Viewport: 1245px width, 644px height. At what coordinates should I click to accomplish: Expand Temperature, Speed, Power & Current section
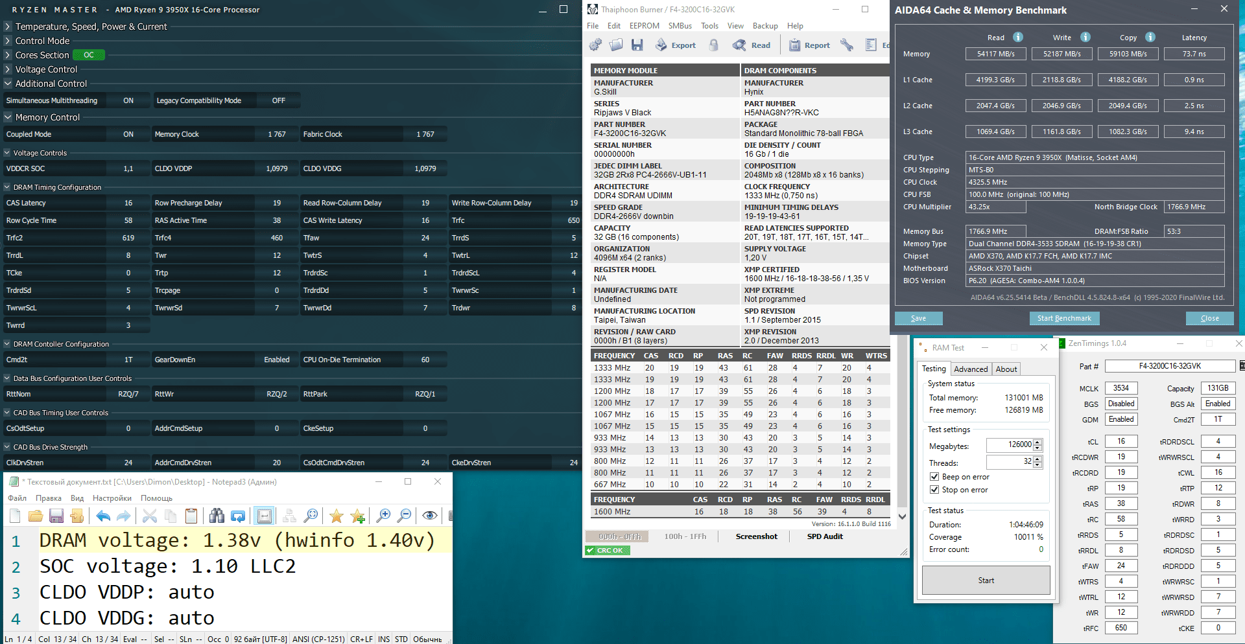point(8,27)
